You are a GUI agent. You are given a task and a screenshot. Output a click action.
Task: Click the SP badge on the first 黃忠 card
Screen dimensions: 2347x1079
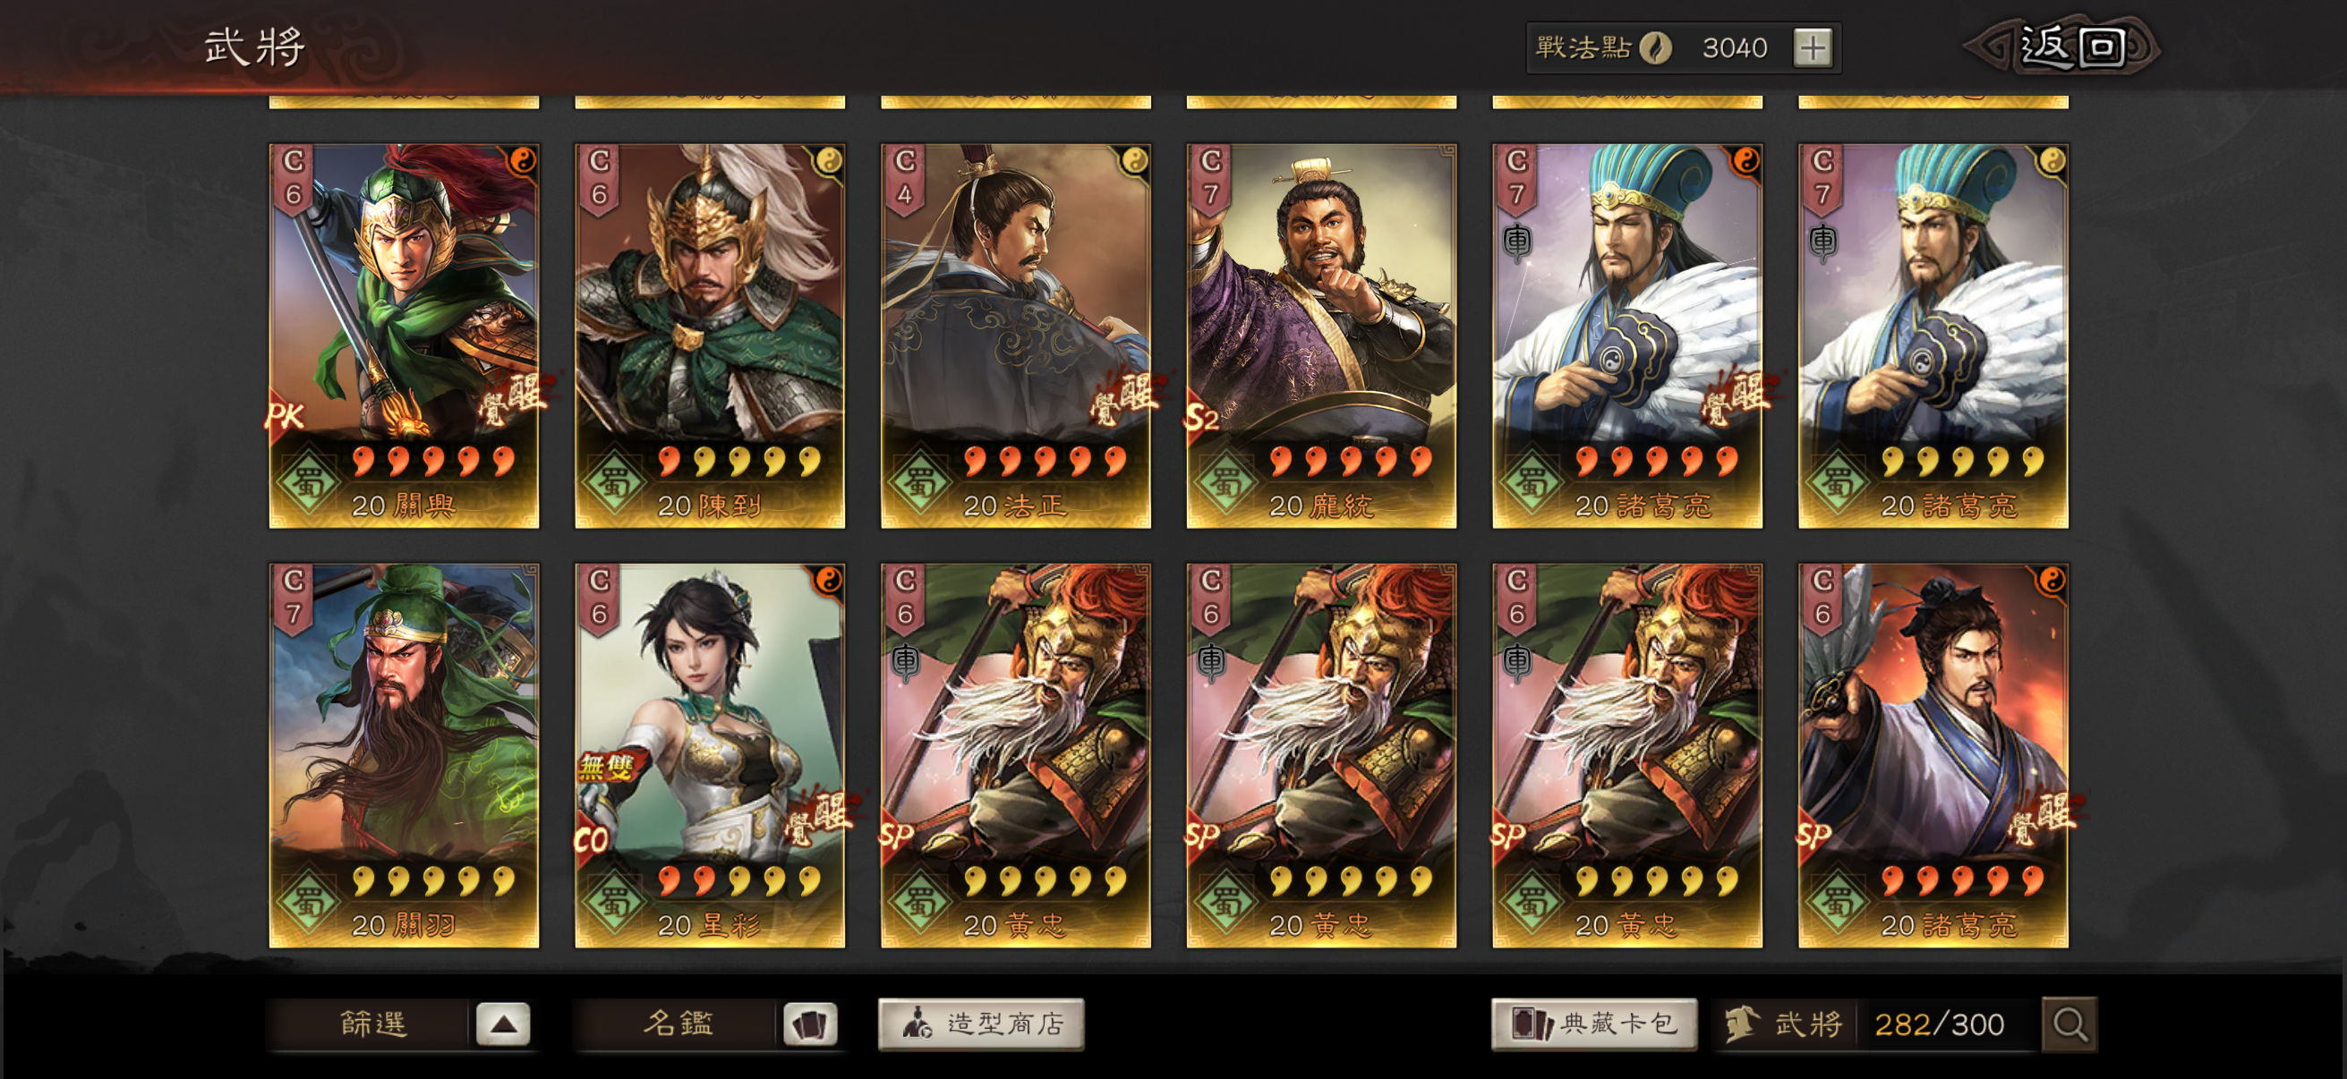[x=898, y=835]
